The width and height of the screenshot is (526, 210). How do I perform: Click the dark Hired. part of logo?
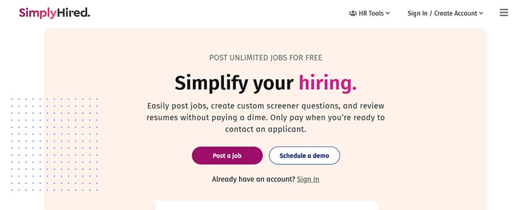coord(74,13)
